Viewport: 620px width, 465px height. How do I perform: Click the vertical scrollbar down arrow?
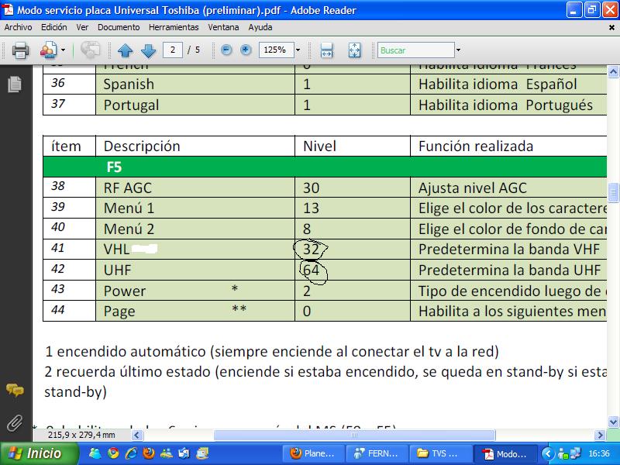[x=613, y=422]
